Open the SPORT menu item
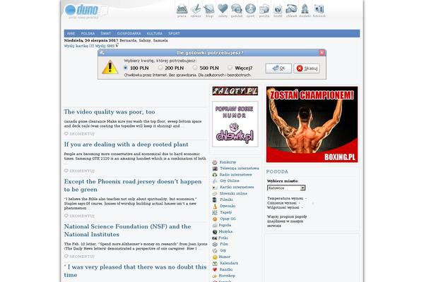Screen dimensions: 424x282 (x=174, y=33)
